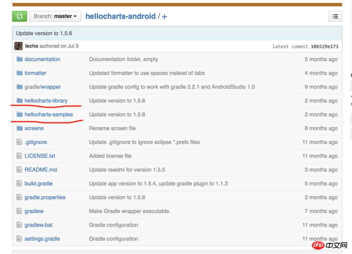352x254 pixels.
Task: Click the hellocharts-samples folder icon
Action: click(19, 114)
